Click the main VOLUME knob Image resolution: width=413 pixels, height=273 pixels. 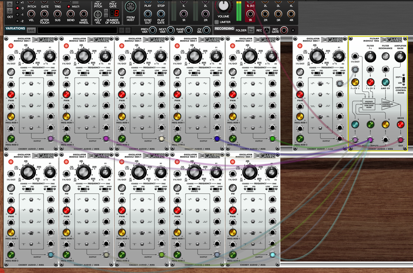pos(224,5)
